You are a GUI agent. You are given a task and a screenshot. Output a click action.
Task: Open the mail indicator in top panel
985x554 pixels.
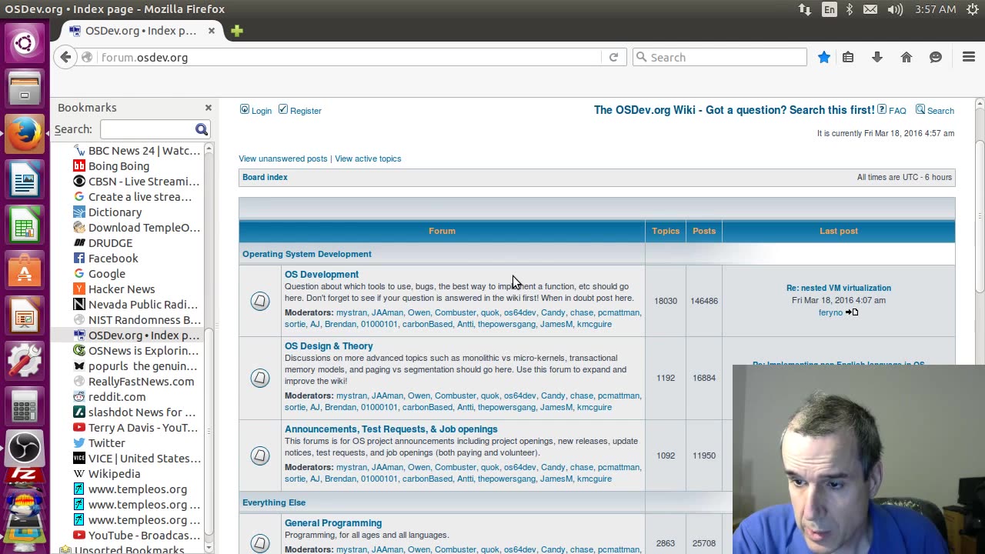coord(870,9)
